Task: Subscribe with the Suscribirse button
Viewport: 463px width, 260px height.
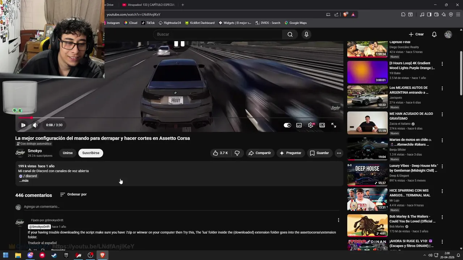Action: click(91, 153)
